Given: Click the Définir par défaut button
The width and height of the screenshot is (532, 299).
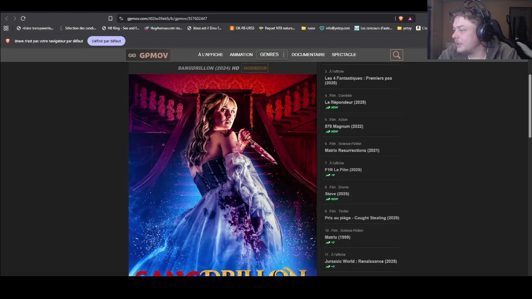Looking at the screenshot, I should tap(106, 41).
